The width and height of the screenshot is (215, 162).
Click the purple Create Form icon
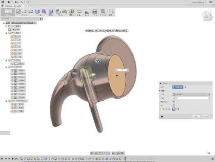[44, 11]
